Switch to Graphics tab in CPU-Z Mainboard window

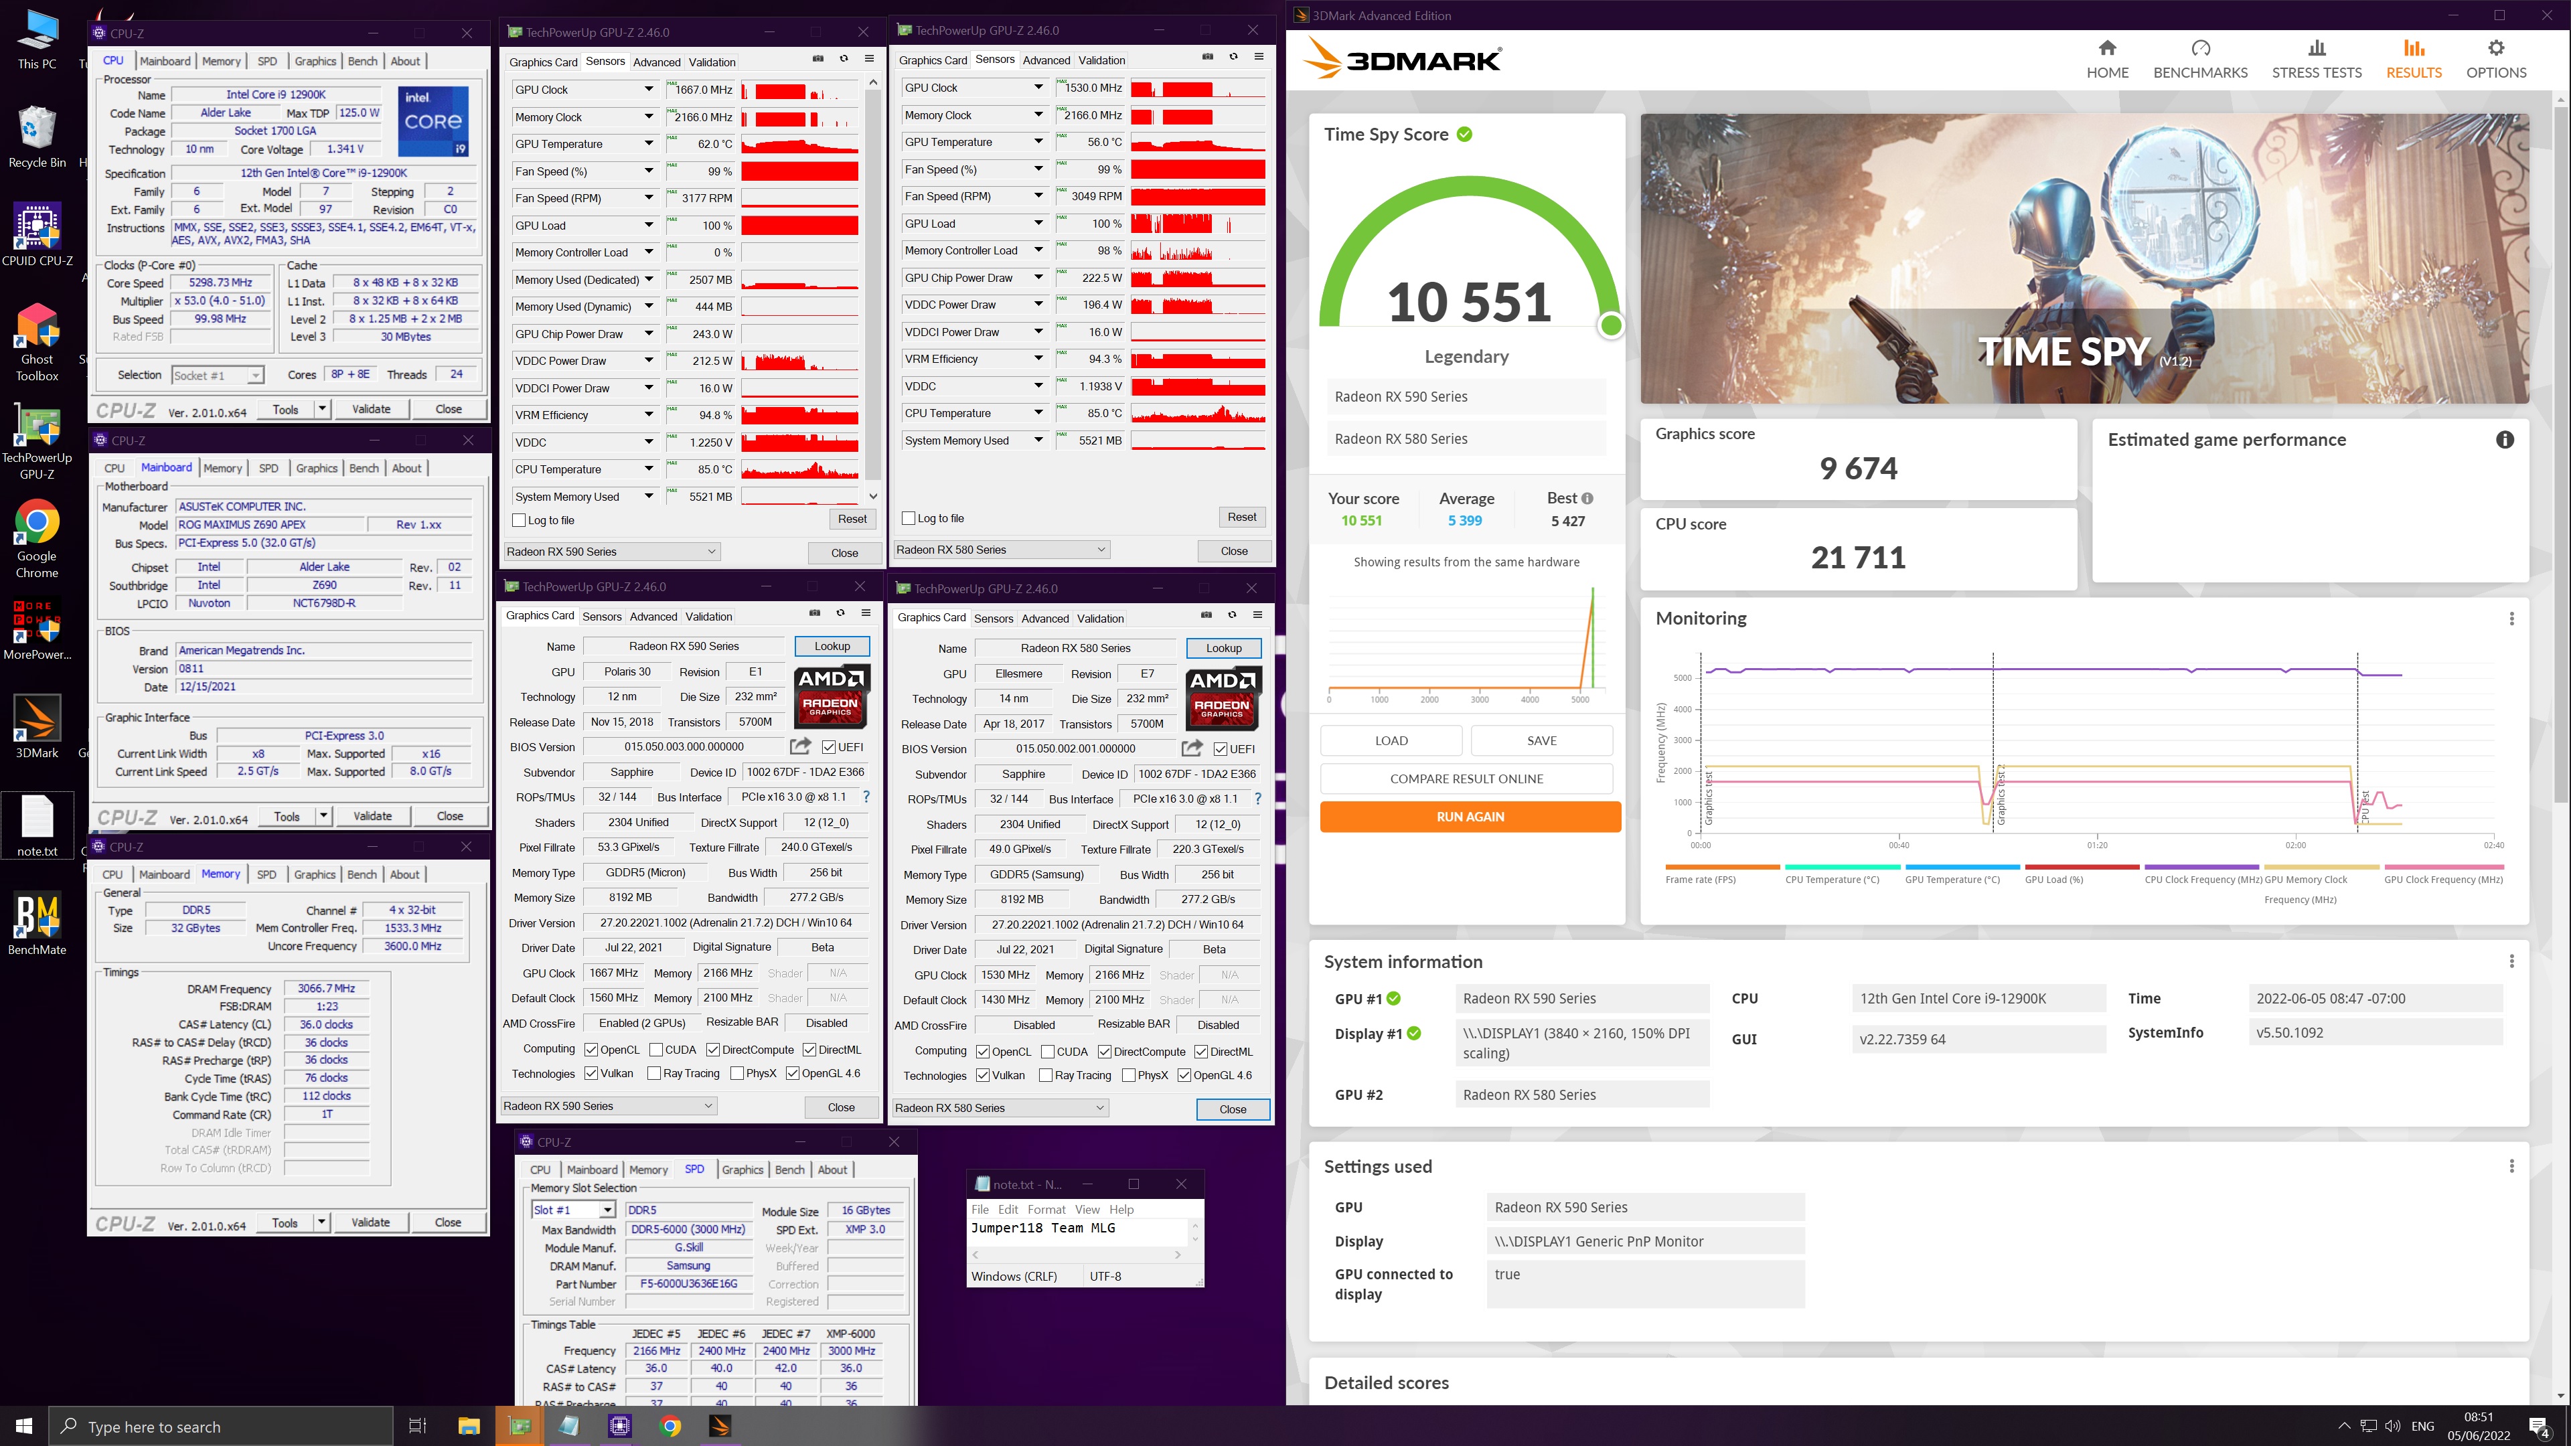[x=317, y=468]
